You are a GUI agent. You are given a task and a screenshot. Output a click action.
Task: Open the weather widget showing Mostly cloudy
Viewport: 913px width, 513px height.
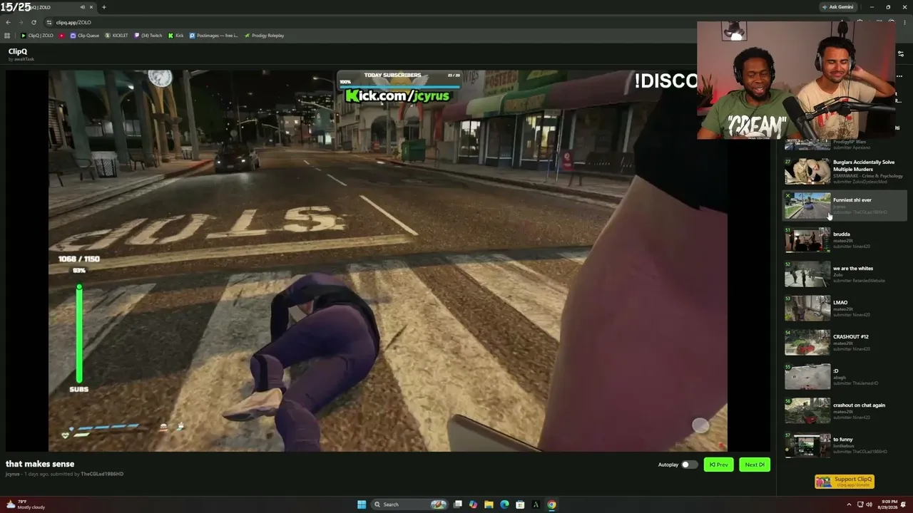[25, 504]
